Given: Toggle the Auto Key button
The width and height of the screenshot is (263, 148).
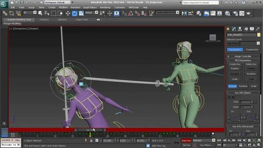Looking at the screenshot, I should pos(186,141).
